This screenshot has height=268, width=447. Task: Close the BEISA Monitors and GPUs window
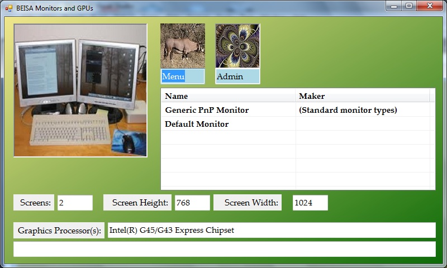pos(430,6)
